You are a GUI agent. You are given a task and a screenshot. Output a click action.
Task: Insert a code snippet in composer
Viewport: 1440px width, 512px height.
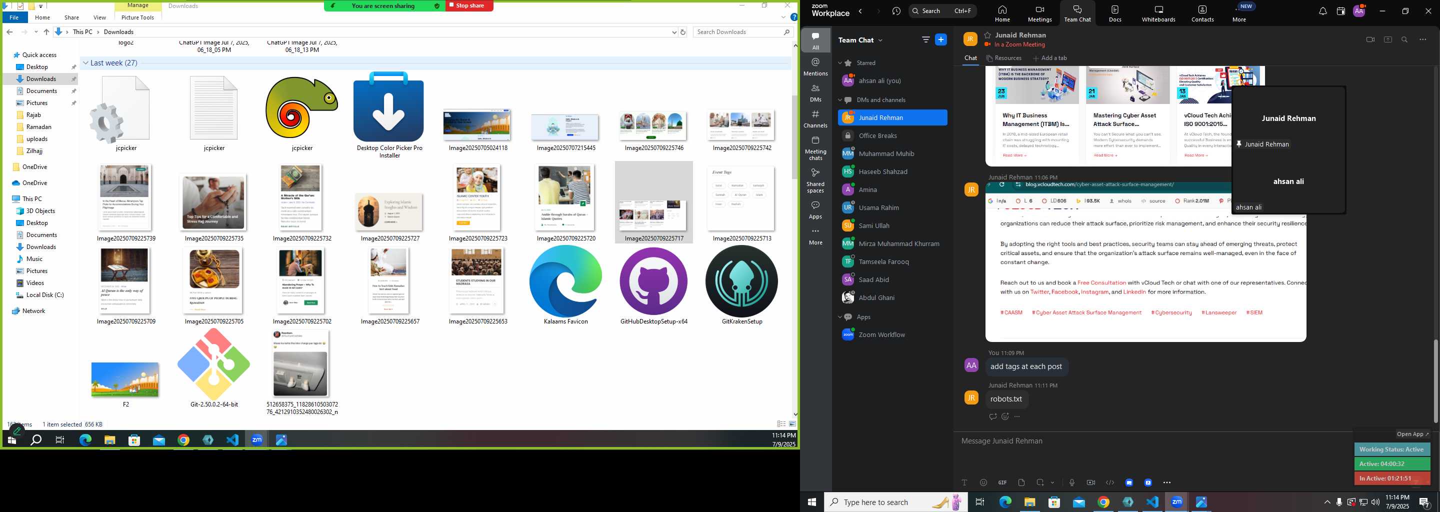(1109, 482)
